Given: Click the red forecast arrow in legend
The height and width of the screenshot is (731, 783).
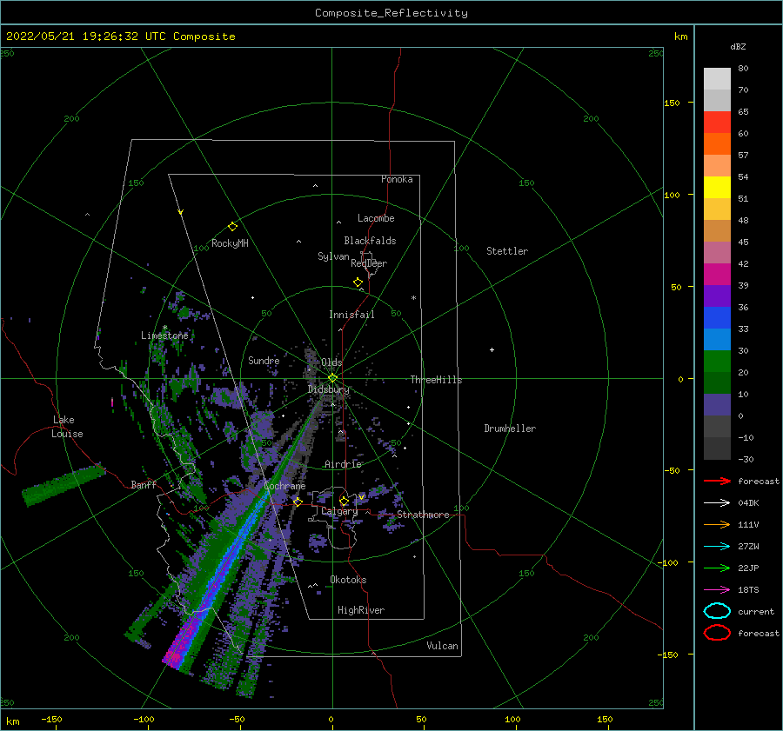Looking at the screenshot, I should point(717,481).
